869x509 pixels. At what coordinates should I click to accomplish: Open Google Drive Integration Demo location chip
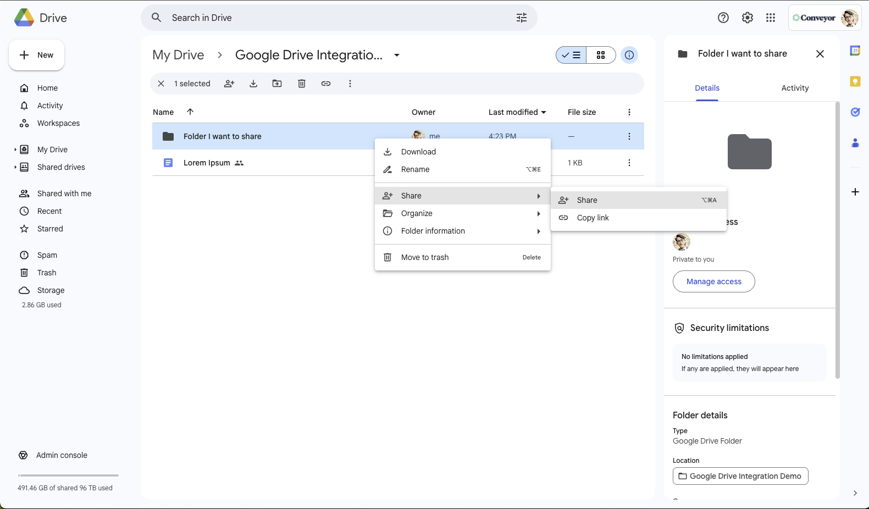(740, 476)
